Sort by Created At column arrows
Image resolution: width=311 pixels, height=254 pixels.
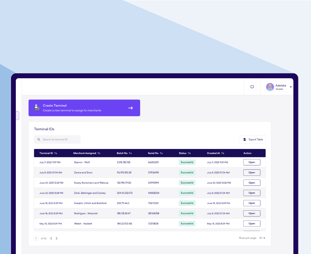coord(223,153)
